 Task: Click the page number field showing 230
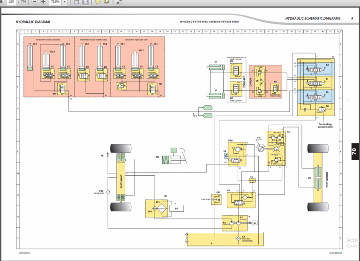coord(10,2)
